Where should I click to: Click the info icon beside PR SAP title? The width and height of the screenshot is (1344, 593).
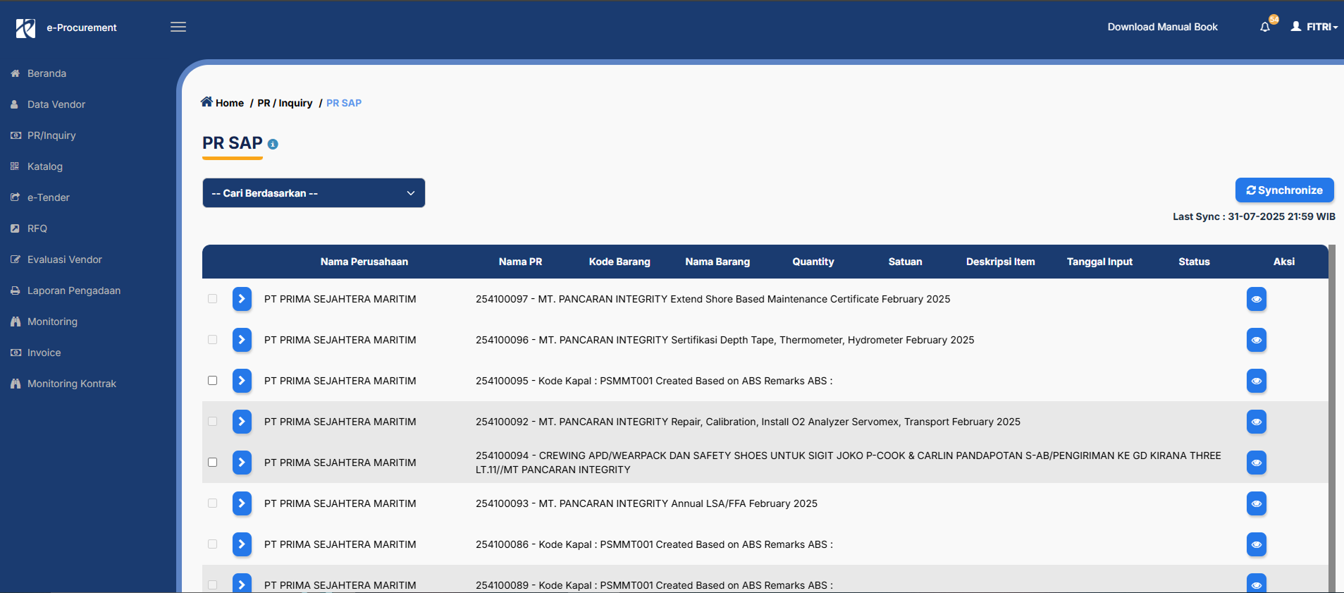(273, 144)
